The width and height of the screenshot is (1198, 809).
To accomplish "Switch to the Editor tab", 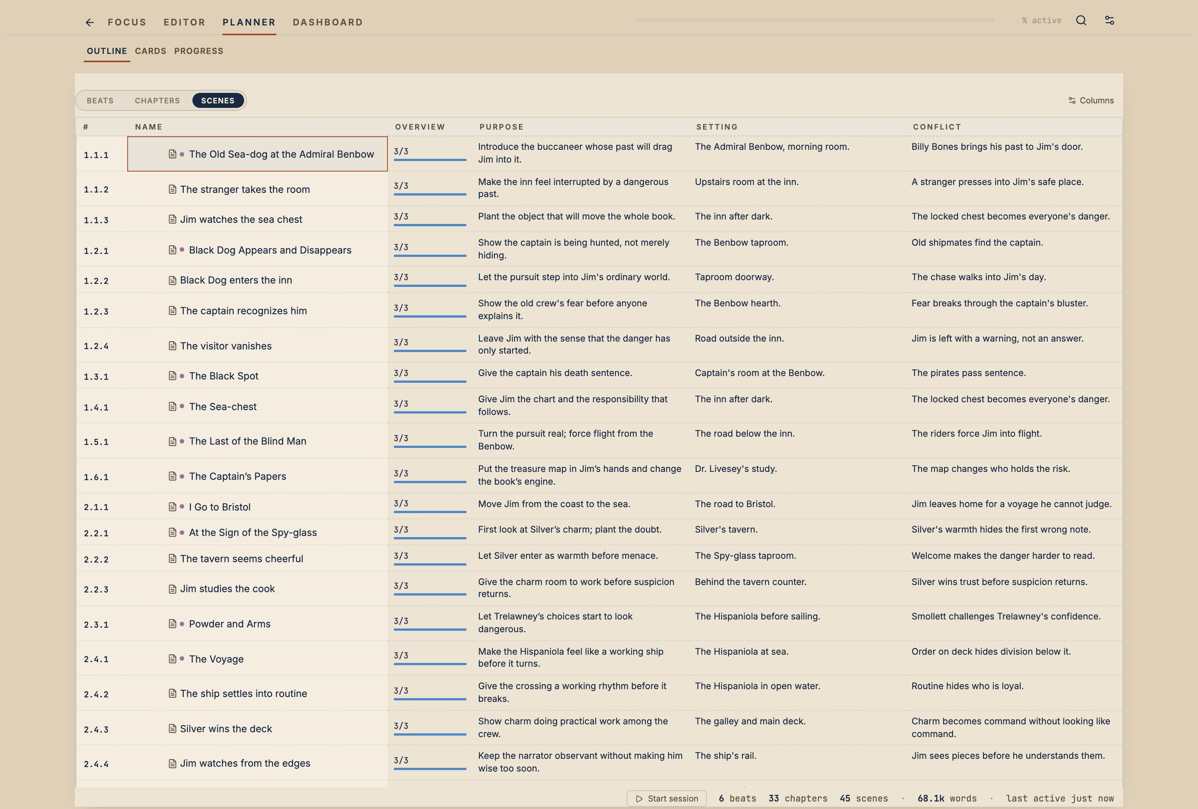I will tap(185, 22).
